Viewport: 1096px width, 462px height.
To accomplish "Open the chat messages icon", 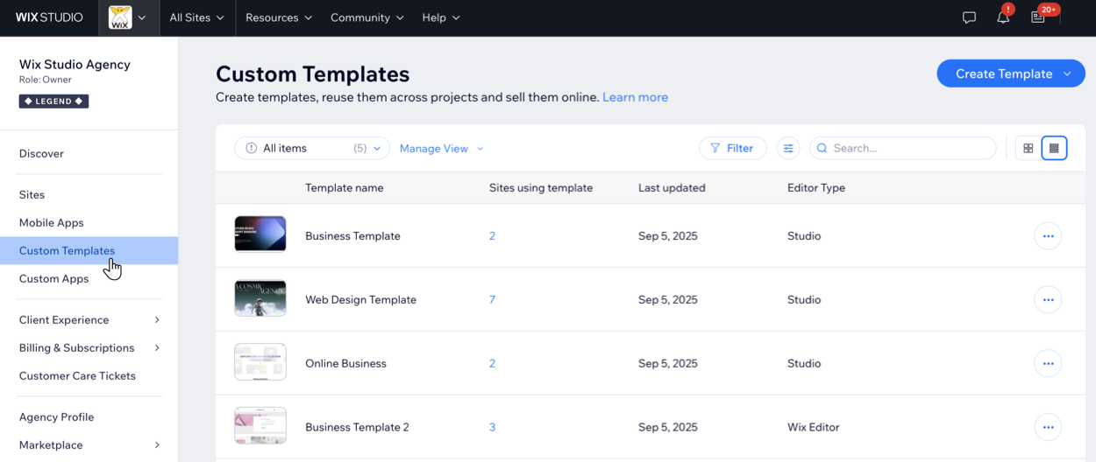I will (969, 17).
